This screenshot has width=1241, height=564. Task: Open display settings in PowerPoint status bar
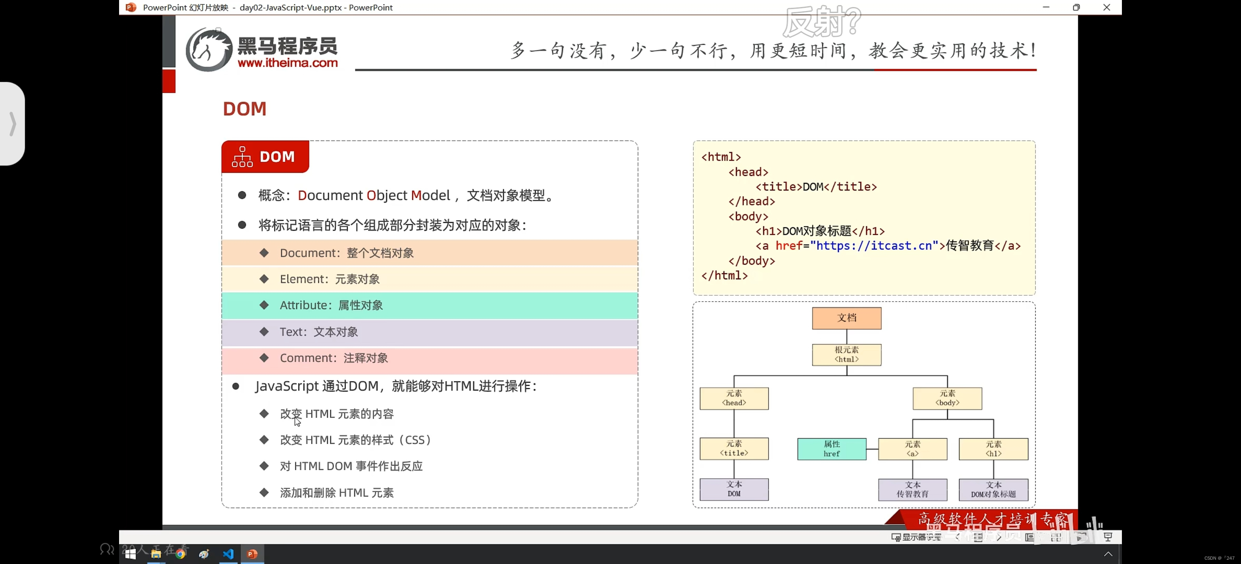(x=916, y=537)
